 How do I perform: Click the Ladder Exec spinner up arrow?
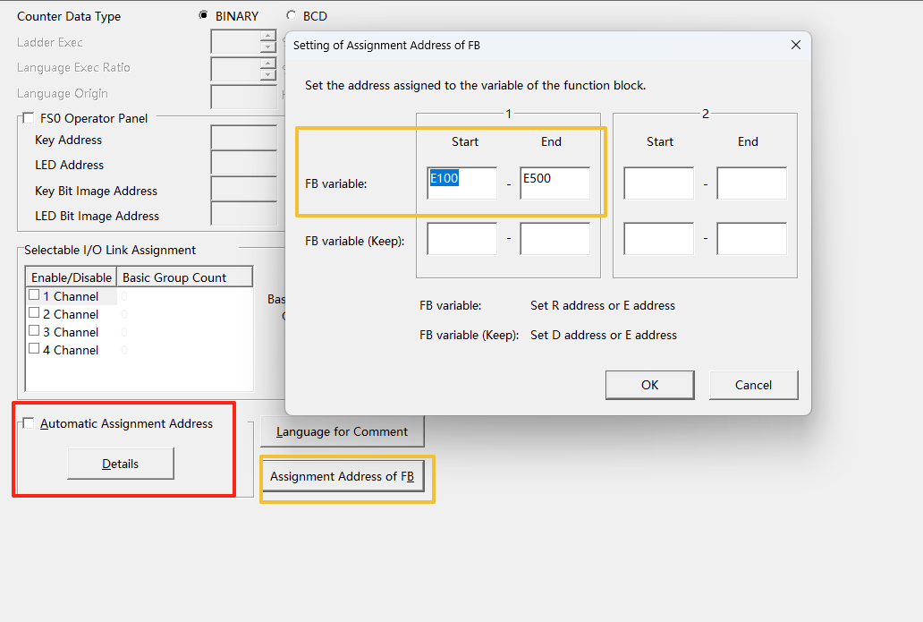pos(267,37)
